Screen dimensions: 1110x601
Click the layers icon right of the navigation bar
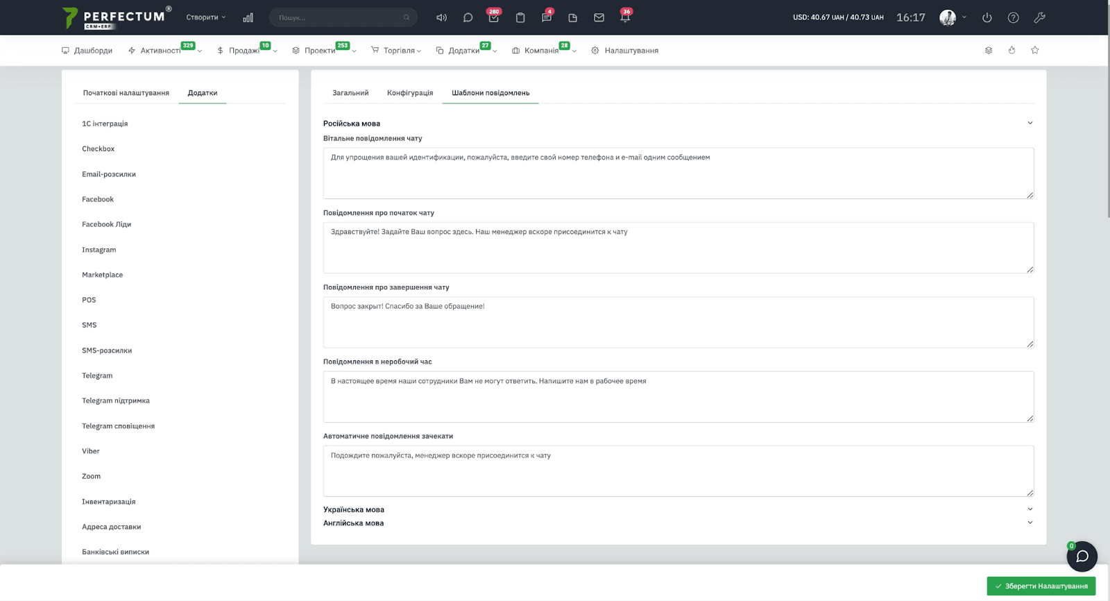tap(989, 50)
